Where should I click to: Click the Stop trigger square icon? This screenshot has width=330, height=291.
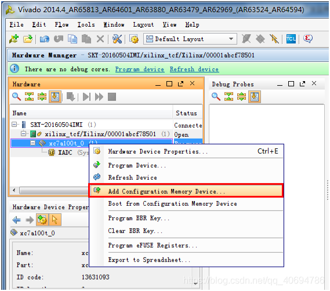pyautogui.click(x=112, y=97)
